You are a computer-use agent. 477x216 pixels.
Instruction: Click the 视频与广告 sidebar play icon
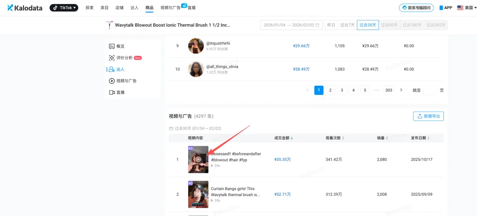[x=112, y=81]
